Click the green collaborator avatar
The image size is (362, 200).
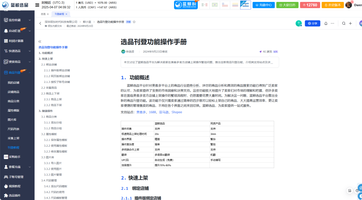coord(299,23)
